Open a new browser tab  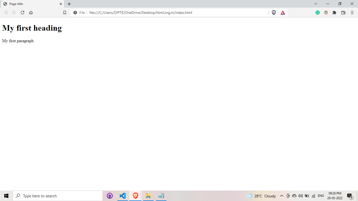coord(69,4)
